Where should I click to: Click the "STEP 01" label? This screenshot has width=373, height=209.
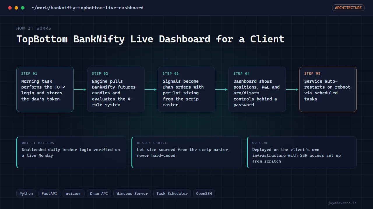[29, 73]
